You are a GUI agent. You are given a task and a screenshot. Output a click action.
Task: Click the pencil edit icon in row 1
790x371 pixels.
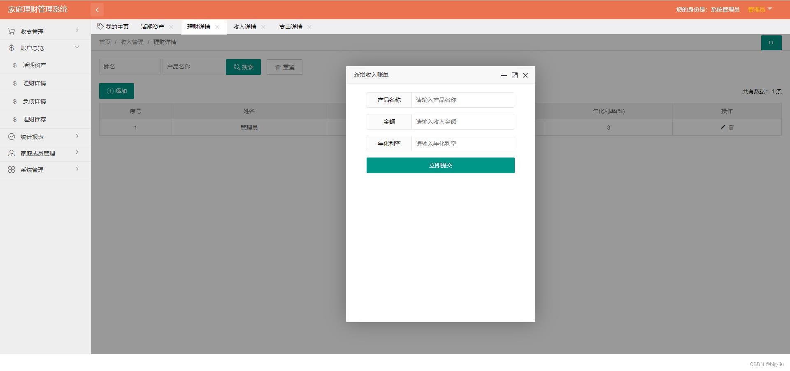pyautogui.click(x=723, y=127)
